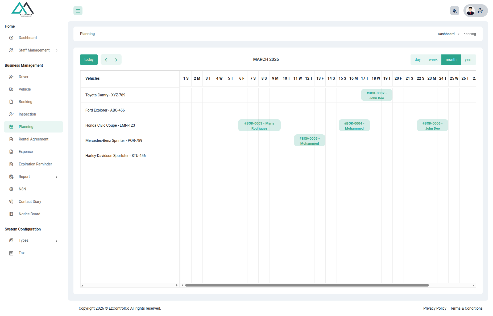Click the timeline horizontal scrollbar thumb
The image size is (493, 316).
(307, 285)
